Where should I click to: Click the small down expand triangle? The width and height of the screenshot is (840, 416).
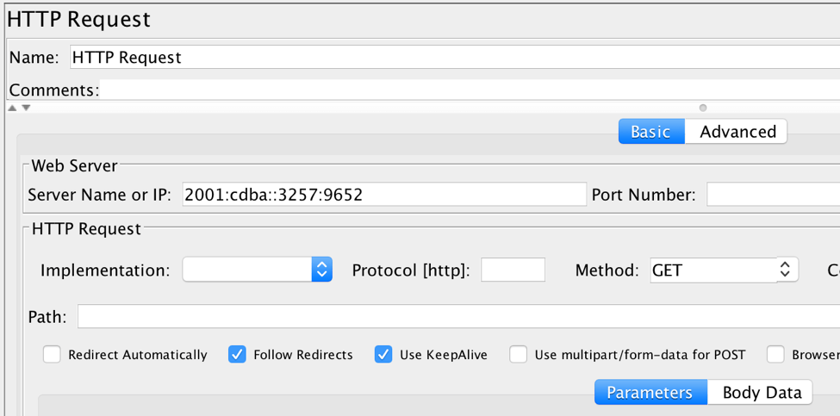26,109
